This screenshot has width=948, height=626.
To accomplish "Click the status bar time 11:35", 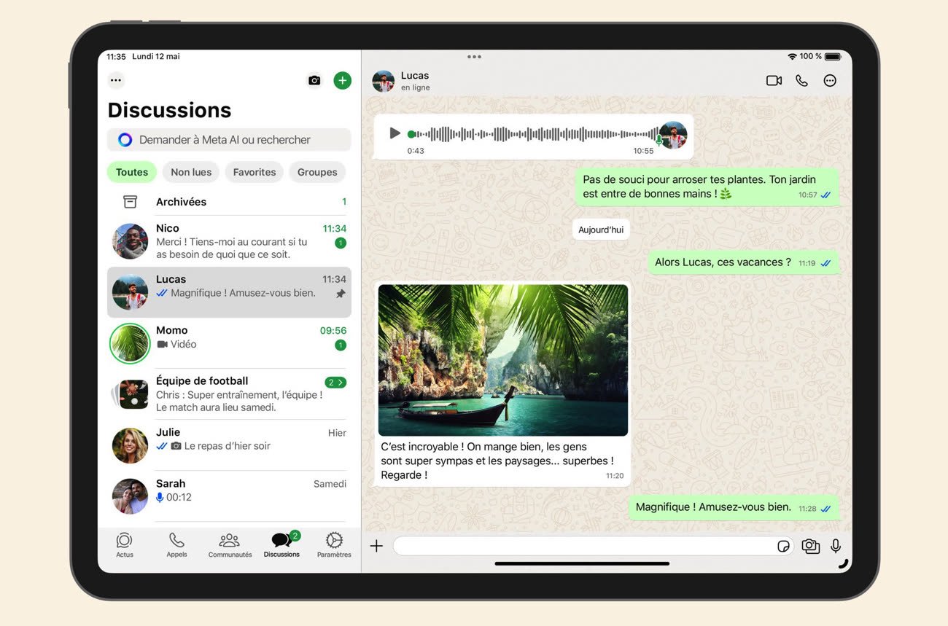I will [116, 56].
